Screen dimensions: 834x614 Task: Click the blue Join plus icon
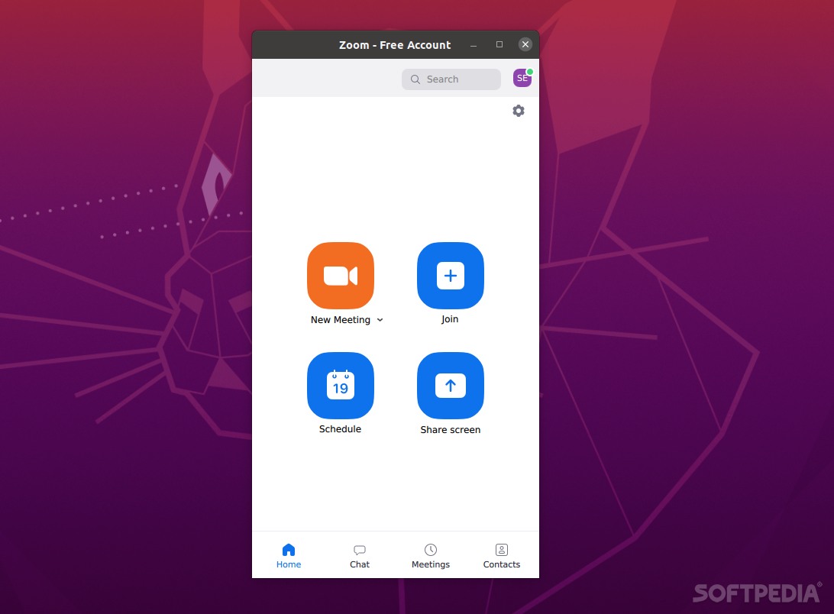(x=451, y=276)
